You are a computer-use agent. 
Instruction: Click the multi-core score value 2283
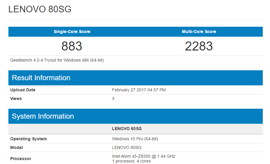click(199, 46)
